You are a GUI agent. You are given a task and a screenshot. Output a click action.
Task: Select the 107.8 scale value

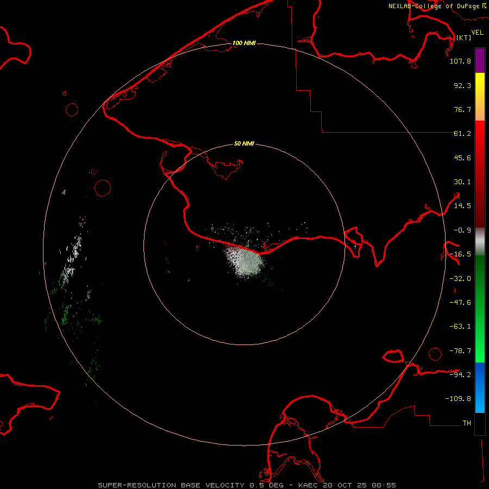coord(460,61)
